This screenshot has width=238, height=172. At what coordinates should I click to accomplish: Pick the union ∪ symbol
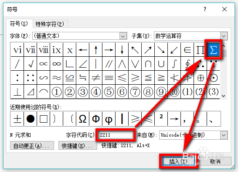161,64
